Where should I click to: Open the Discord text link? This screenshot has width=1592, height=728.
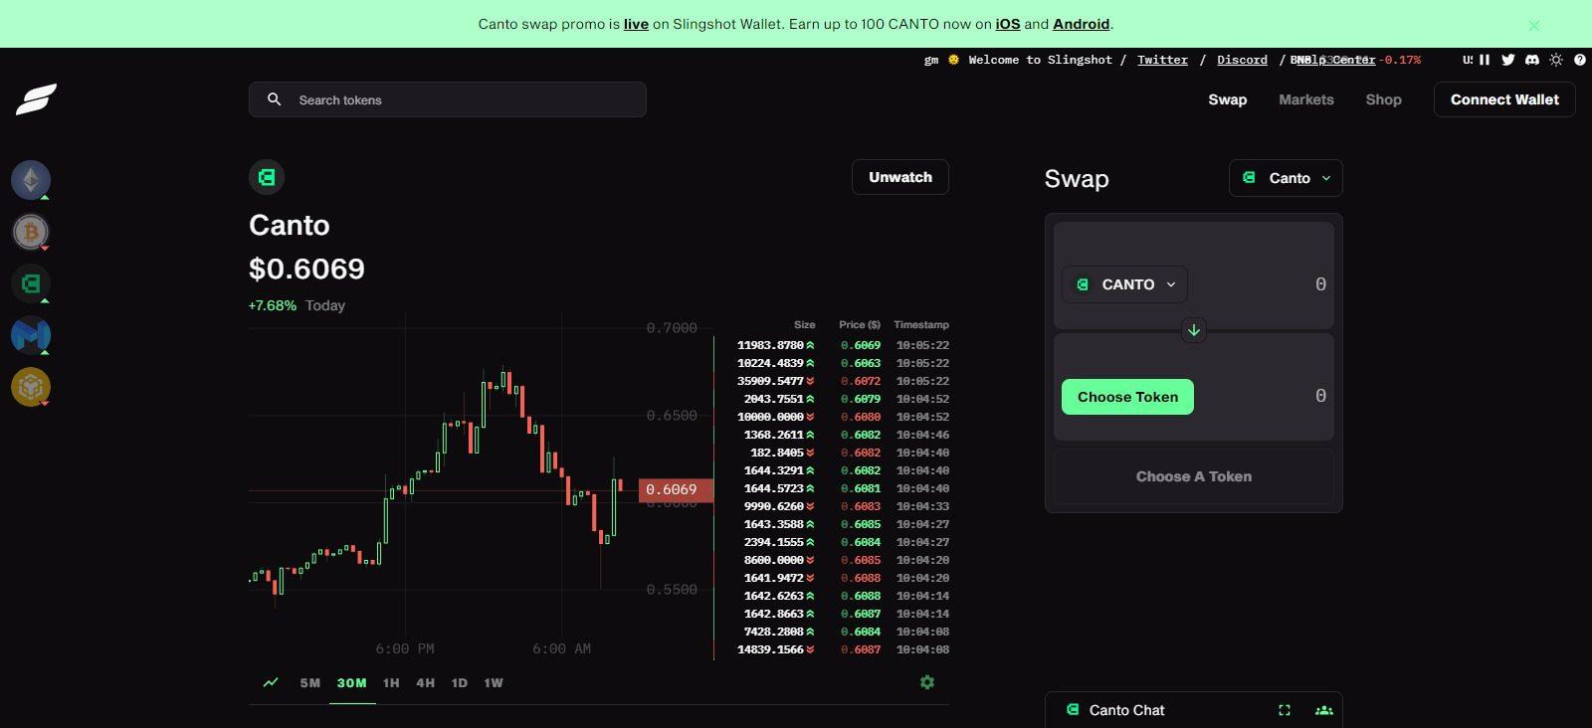point(1243,60)
